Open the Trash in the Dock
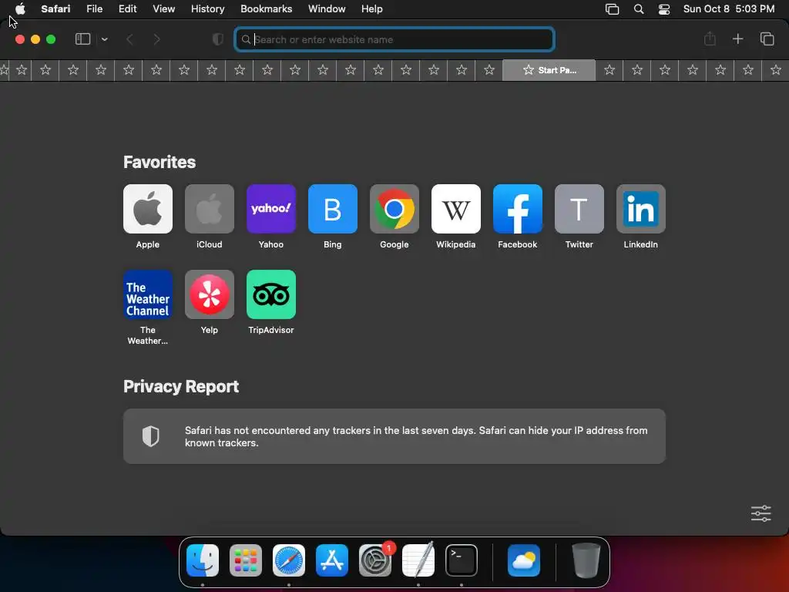The image size is (789, 592). click(x=586, y=560)
